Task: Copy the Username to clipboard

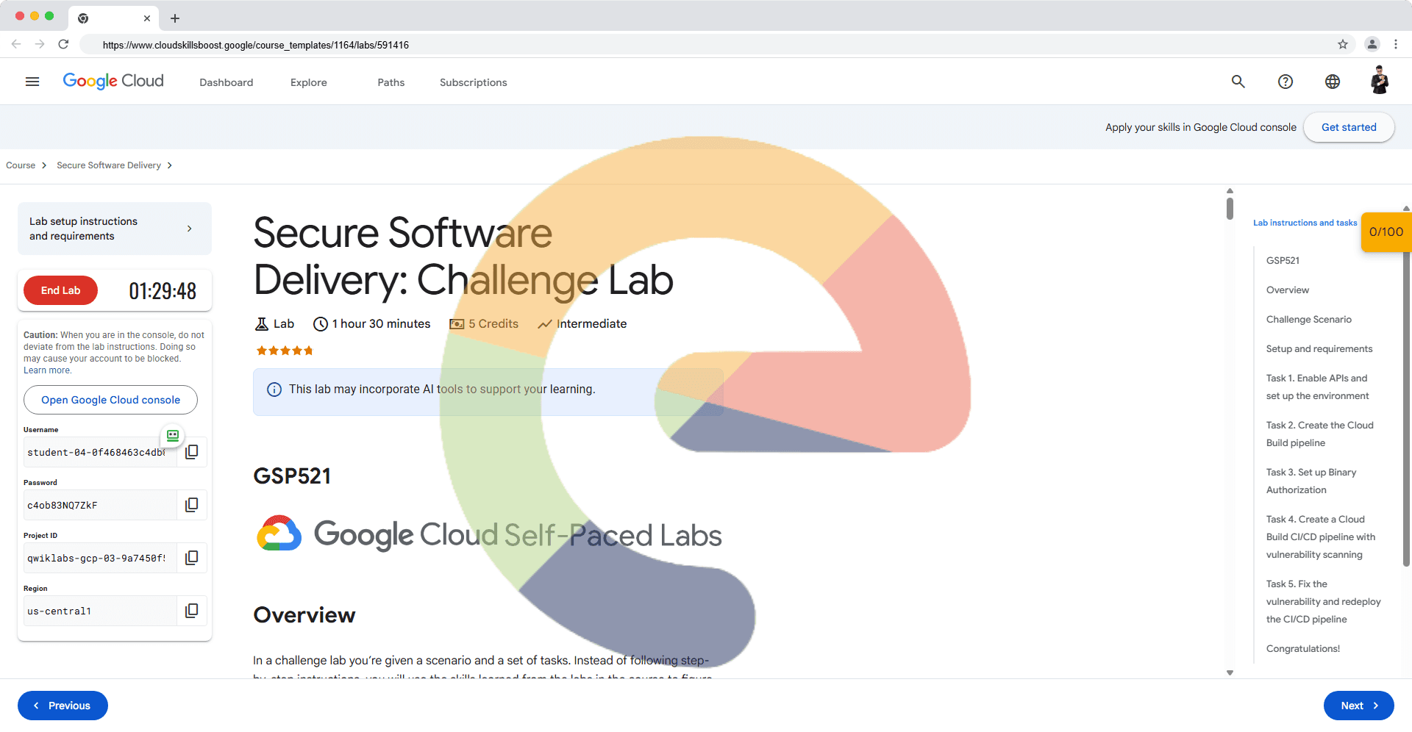Action: tap(192, 452)
